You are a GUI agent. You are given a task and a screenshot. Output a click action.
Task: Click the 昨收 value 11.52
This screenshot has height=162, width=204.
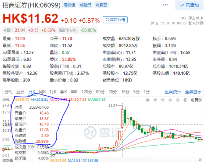click(67, 46)
